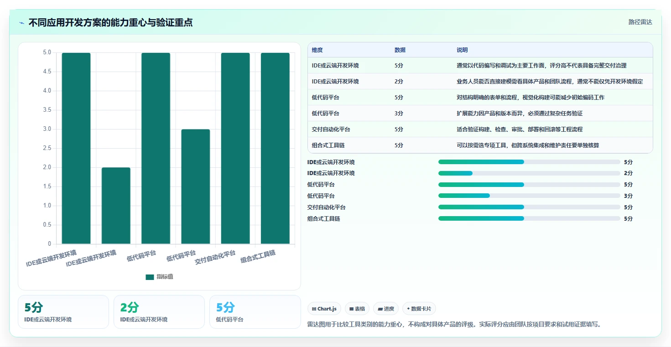The width and height of the screenshot is (671, 347).
Task: Open the 5分 IDE或云端开发环境 data card
Action: [x=63, y=312]
